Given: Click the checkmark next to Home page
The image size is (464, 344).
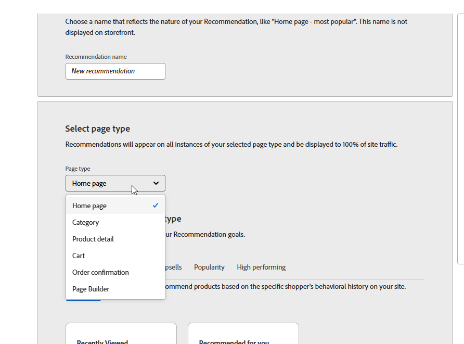Looking at the screenshot, I should pyautogui.click(x=155, y=205).
